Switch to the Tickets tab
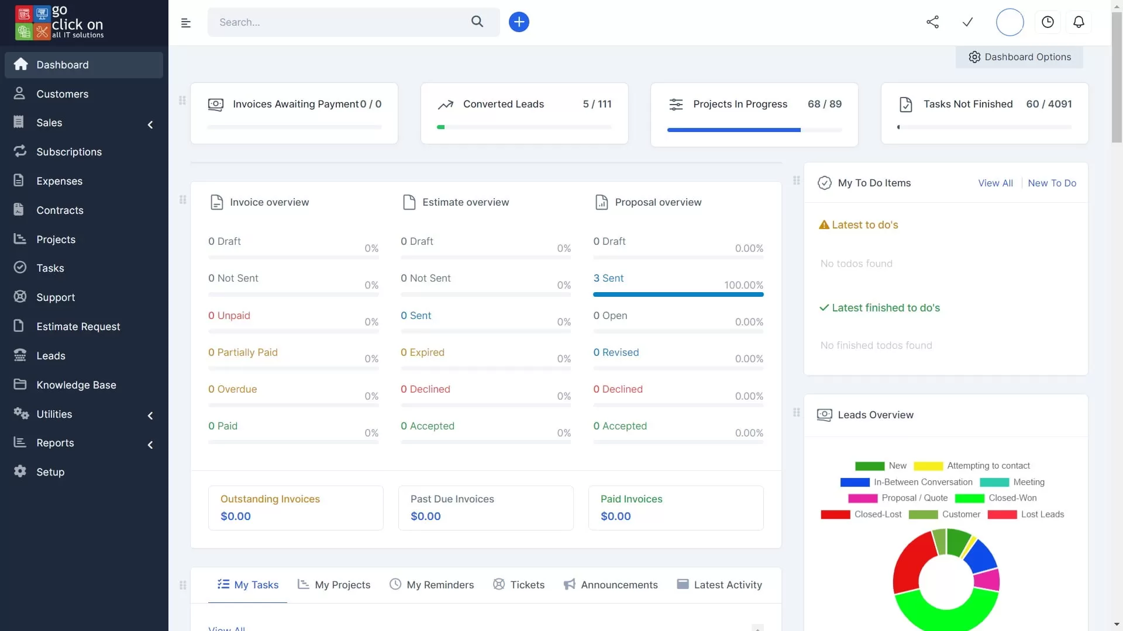The height and width of the screenshot is (631, 1123). click(x=518, y=585)
